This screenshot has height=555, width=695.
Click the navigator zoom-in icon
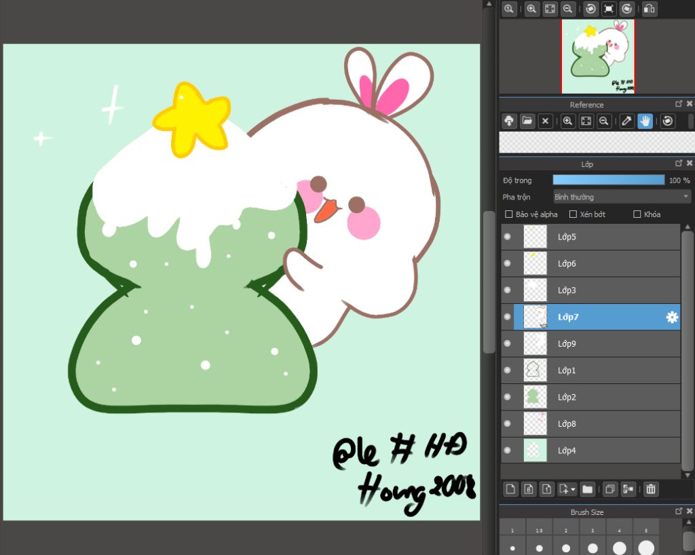click(531, 9)
